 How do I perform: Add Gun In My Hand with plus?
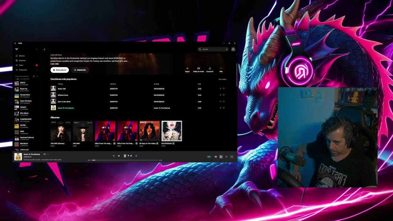(x=220, y=102)
